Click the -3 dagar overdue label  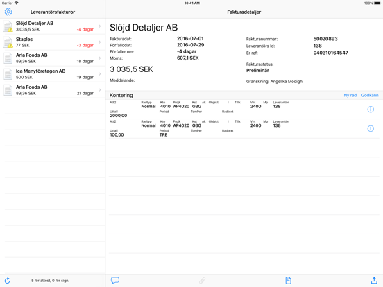[x=85, y=45]
